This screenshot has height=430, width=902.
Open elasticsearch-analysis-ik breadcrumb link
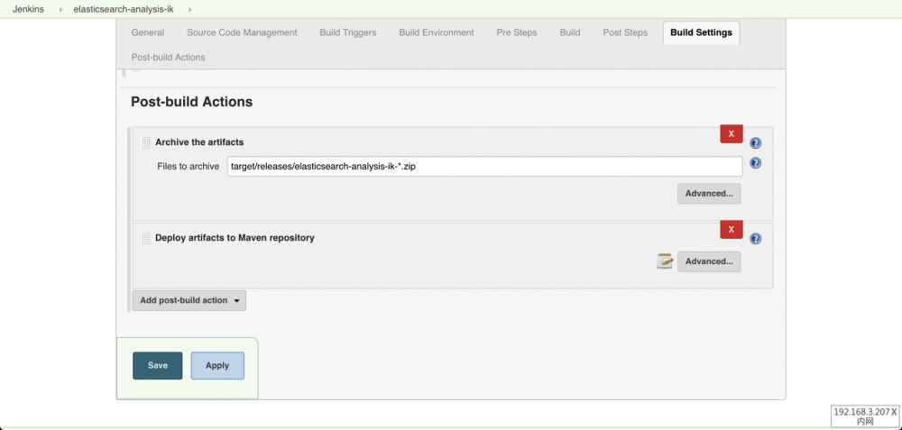pos(124,10)
